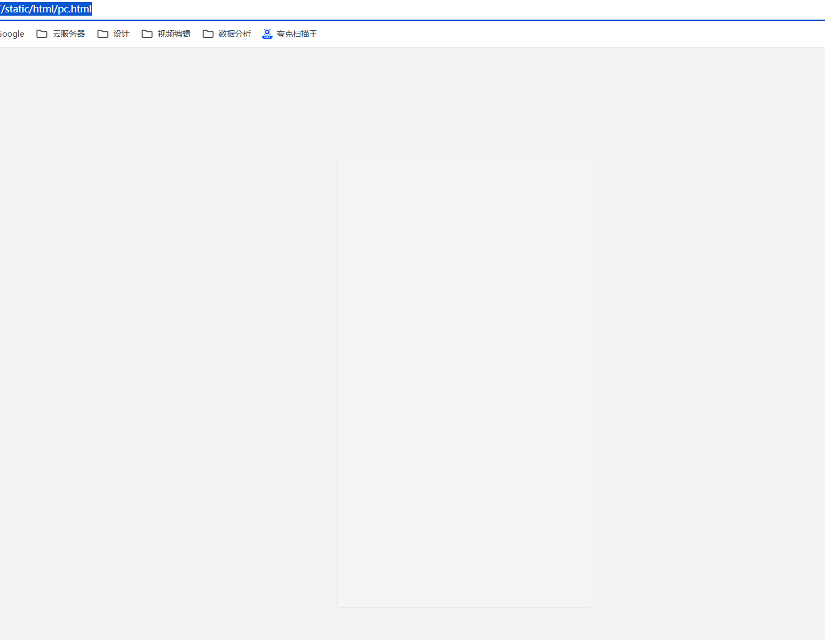Click empty address bar space after the URL

[x=432, y=9]
